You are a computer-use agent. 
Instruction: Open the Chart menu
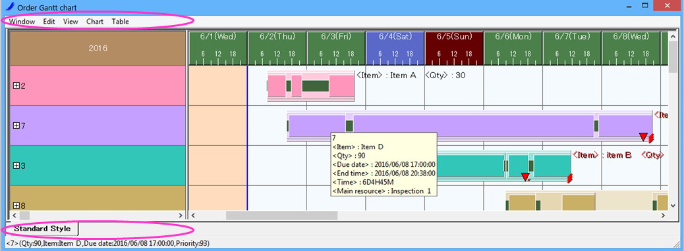95,21
